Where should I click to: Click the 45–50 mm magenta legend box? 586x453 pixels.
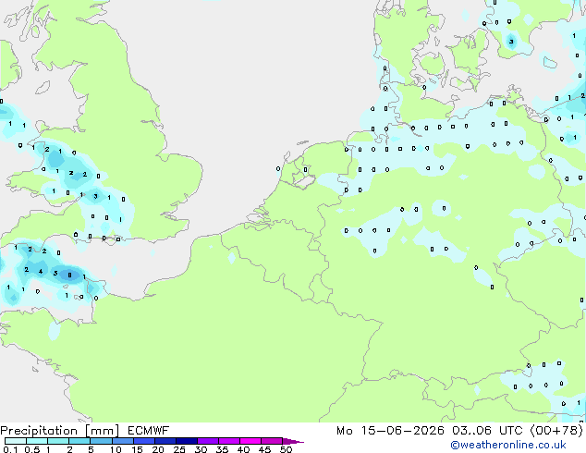272,441
